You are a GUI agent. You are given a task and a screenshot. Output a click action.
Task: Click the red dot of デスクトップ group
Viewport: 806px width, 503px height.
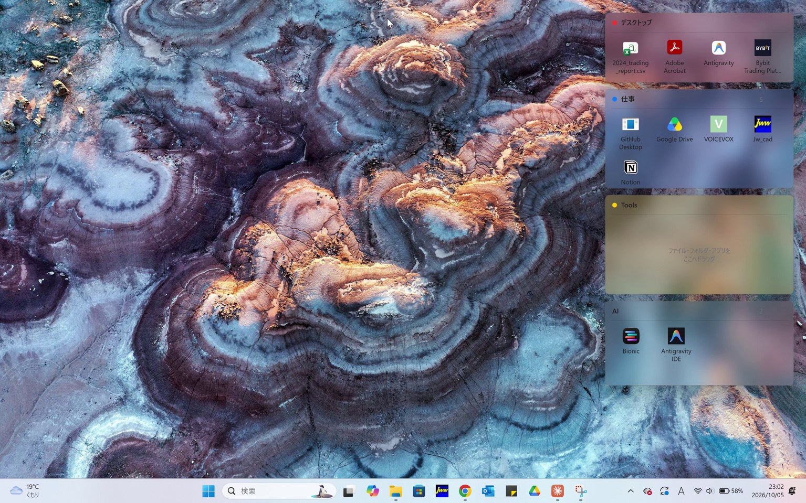point(614,23)
